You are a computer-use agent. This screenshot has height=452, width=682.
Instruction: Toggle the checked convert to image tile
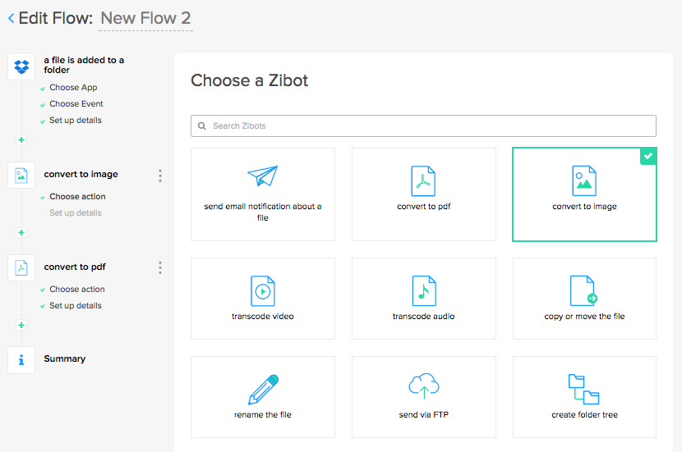tap(584, 194)
